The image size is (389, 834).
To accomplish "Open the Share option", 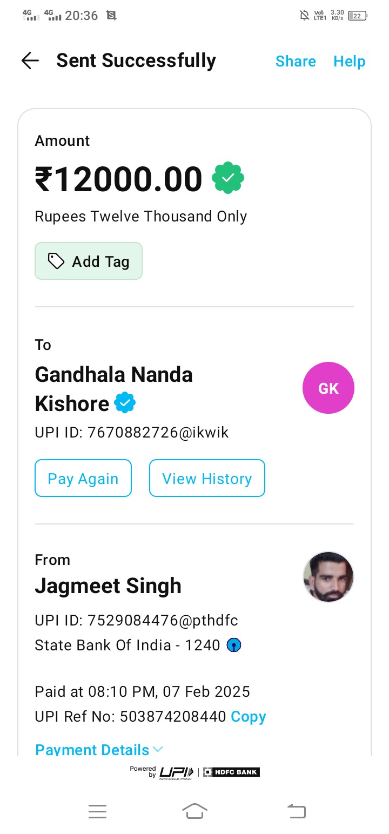I will 296,61.
